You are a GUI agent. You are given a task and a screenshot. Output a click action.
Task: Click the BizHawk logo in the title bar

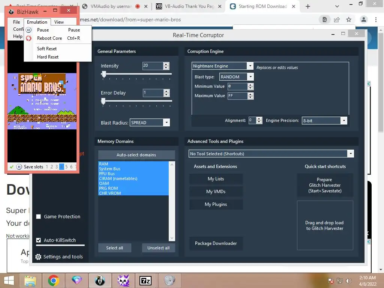point(11,12)
